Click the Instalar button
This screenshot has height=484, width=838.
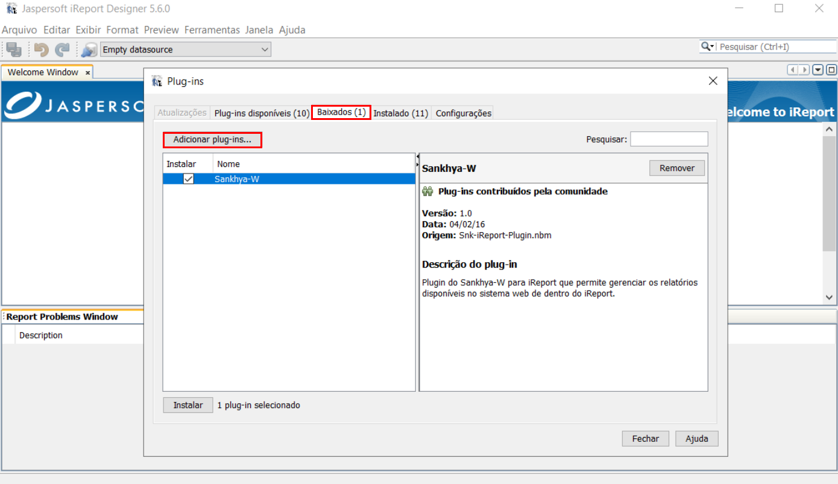coord(188,405)
